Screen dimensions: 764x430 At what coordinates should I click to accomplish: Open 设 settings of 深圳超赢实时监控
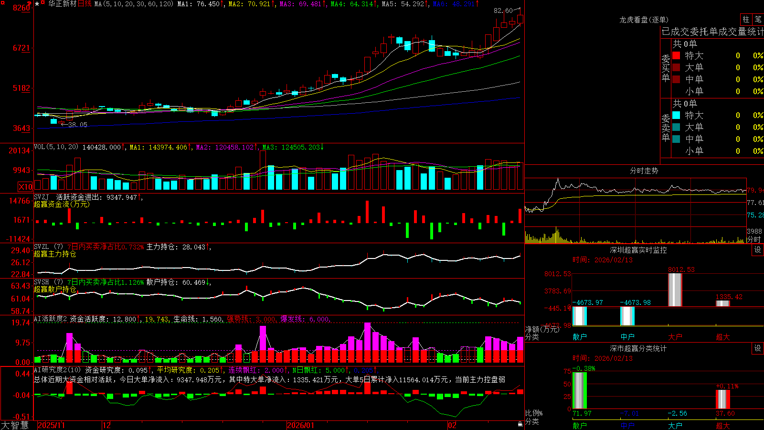(758, 250)
